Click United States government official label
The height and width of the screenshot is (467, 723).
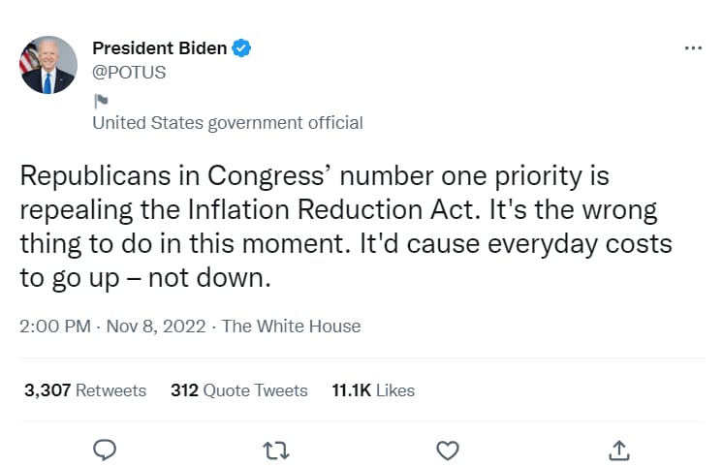click(x=228, y=123)
